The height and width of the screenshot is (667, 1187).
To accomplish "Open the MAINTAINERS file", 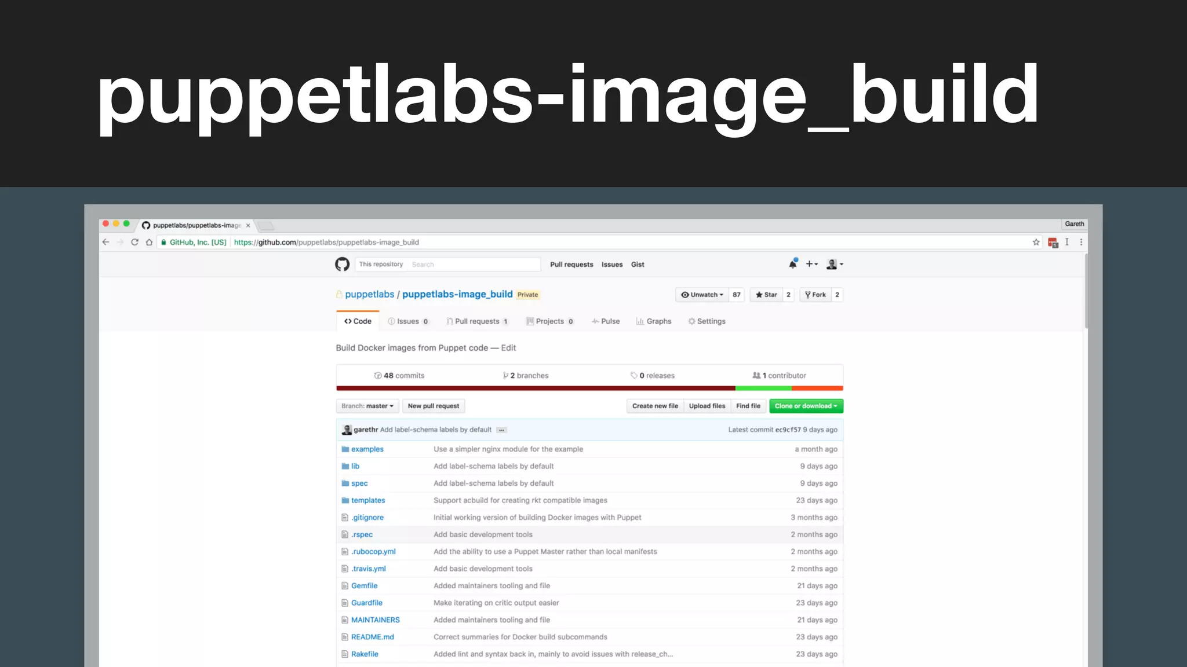I will [x=376, y=620].
